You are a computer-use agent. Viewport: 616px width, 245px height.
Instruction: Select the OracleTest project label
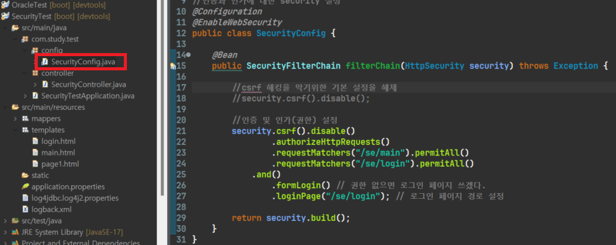click(30, 5)
